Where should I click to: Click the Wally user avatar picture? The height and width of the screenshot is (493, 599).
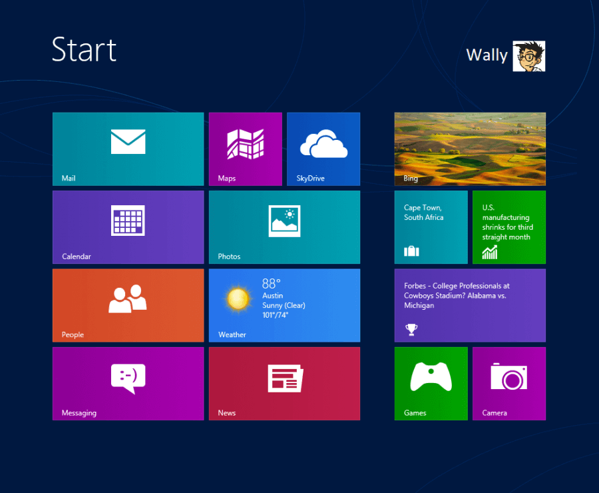(529, 56)
